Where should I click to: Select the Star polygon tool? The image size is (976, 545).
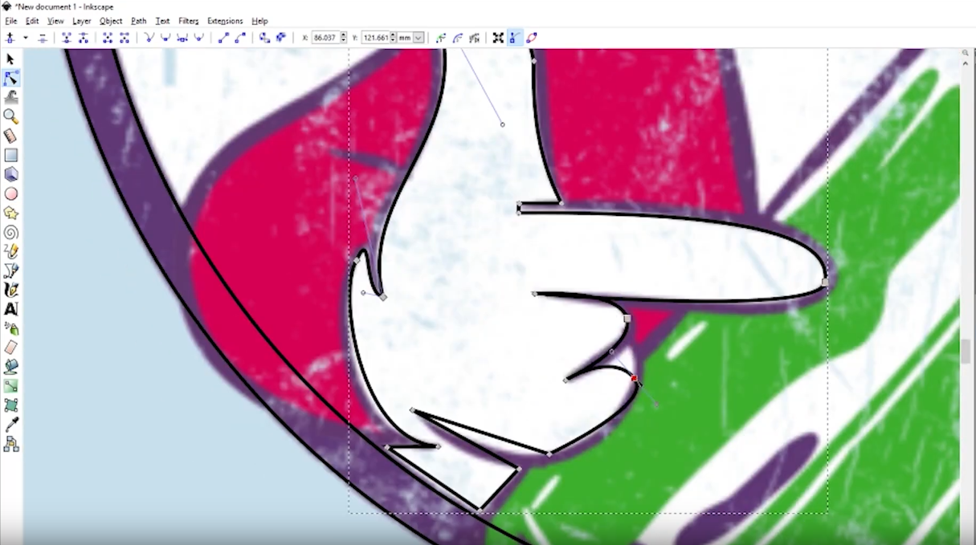click(10, 213)
